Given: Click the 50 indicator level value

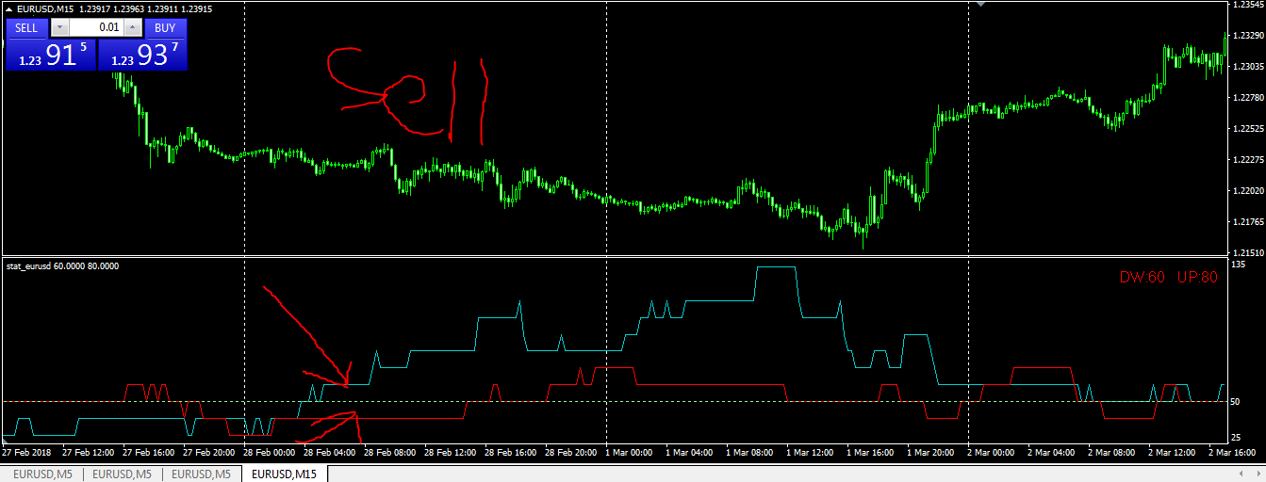Looking at the screenshot, I should tap(1236, 402).
